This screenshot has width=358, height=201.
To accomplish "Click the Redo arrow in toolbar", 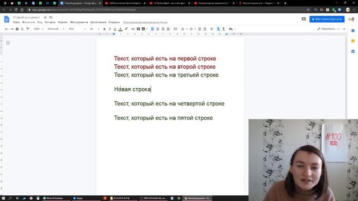I will click(x=12, y=29).
